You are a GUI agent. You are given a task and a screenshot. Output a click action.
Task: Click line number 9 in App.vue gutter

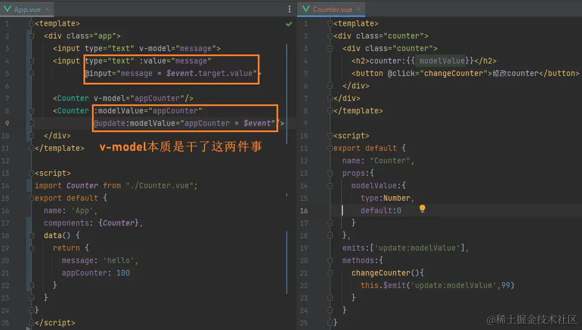7,124
